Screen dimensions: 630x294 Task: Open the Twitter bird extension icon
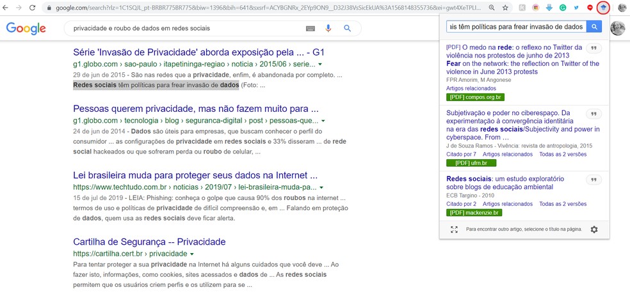576,8
